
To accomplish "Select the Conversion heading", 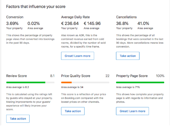I will coord(15,17).
